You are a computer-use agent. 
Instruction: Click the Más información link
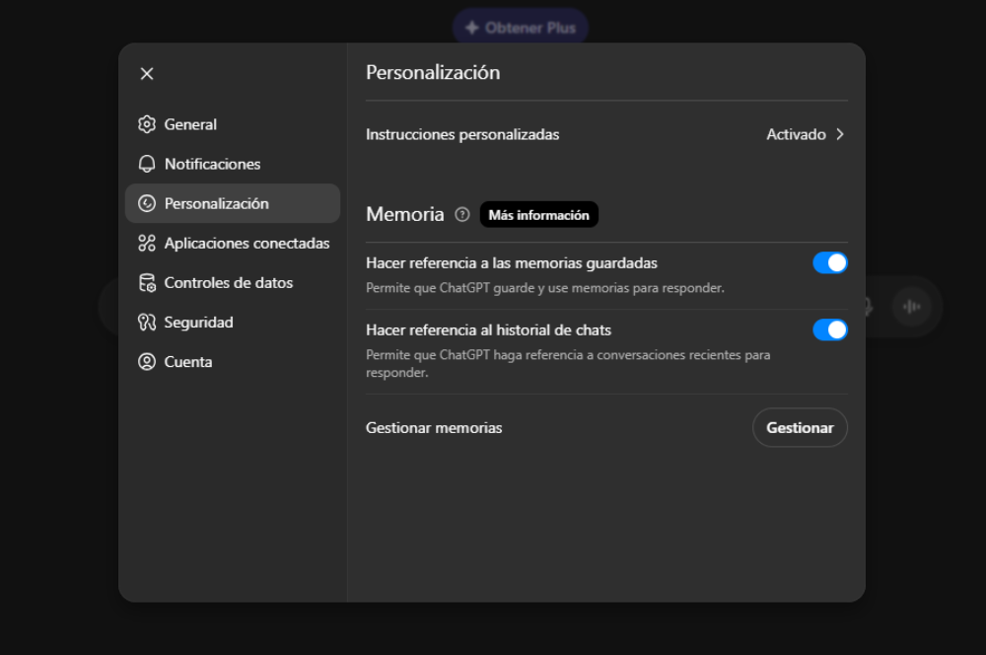click(x=538, y=214)
